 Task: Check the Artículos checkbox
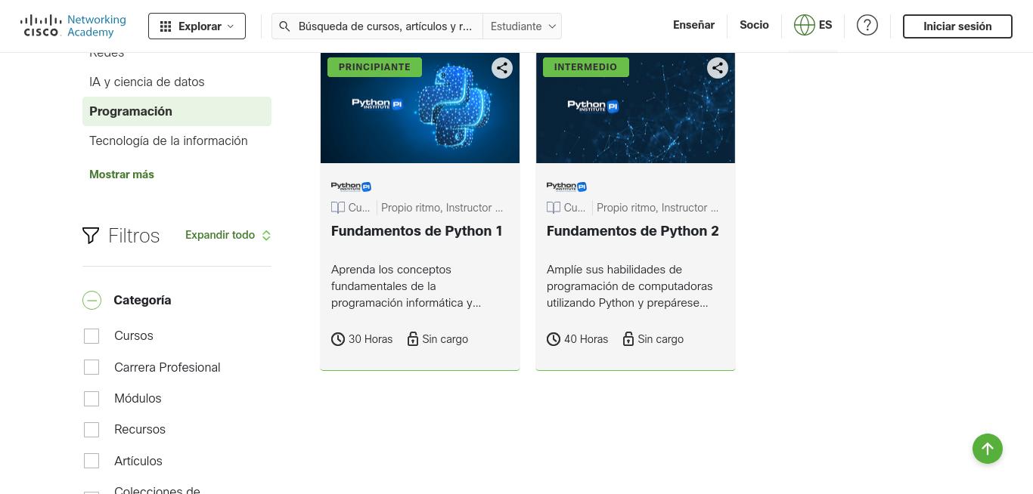click(92, 461)
